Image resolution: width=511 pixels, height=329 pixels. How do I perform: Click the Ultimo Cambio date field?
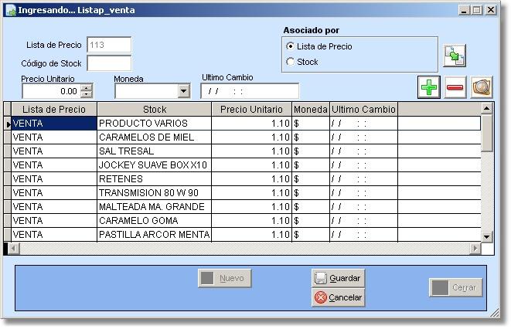pyautogui.click(x=249, y=91)
